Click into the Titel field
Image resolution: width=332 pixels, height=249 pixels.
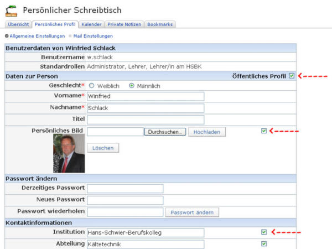146,120
